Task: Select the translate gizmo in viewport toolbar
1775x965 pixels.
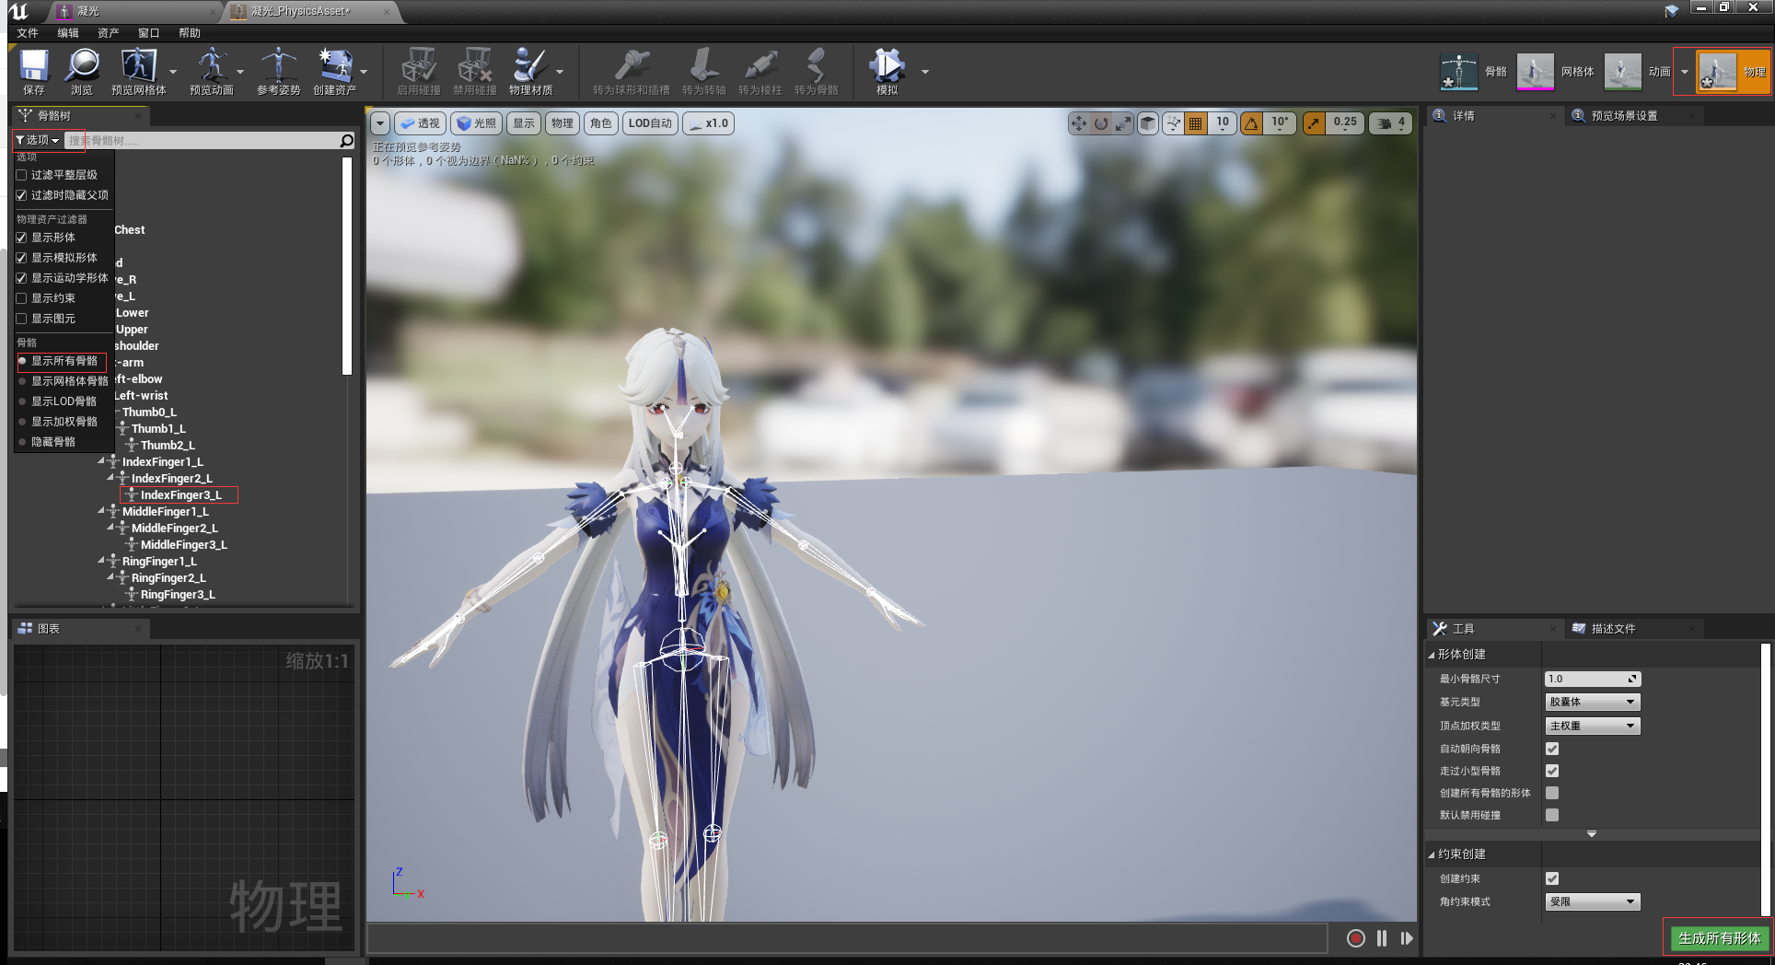Action: click(1078, 123)
